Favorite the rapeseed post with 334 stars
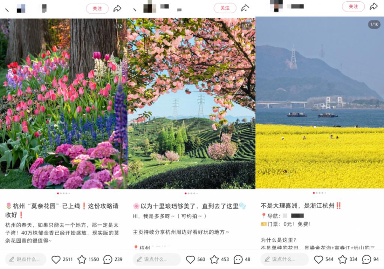 (343, 259)
